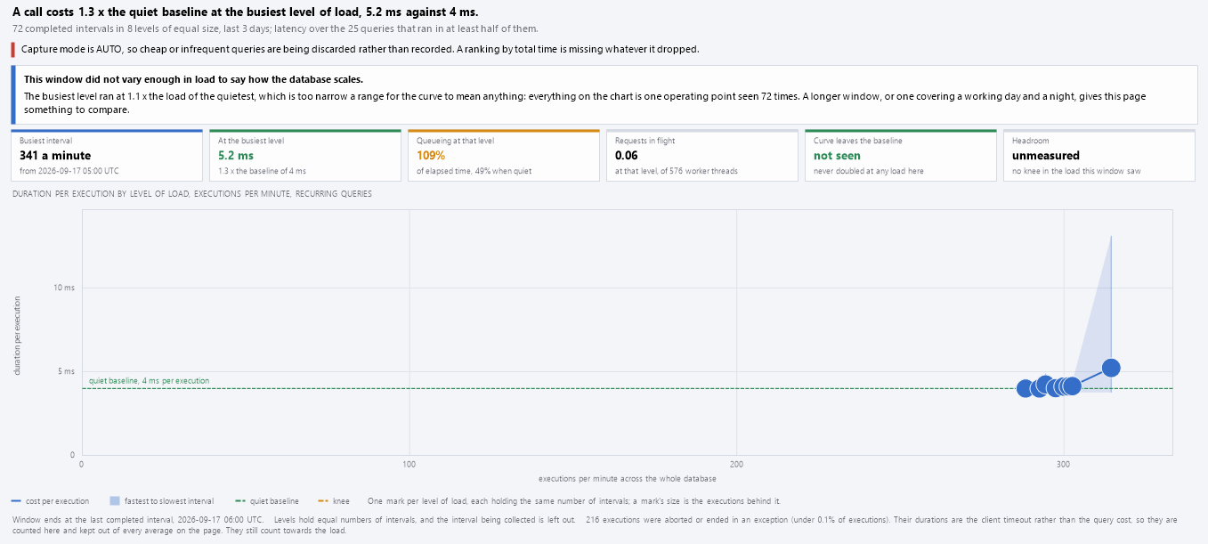
Task: Click the fastest to slowest interval legend swatch
Action: coord(114,501)
